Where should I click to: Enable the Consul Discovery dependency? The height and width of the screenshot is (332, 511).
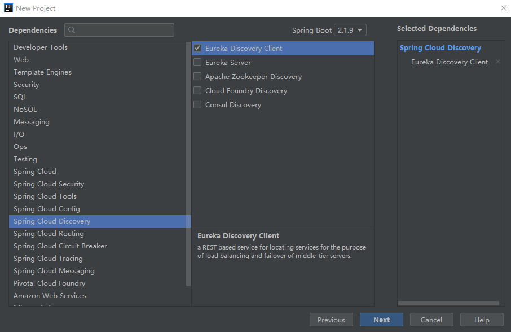click(197, 105)
